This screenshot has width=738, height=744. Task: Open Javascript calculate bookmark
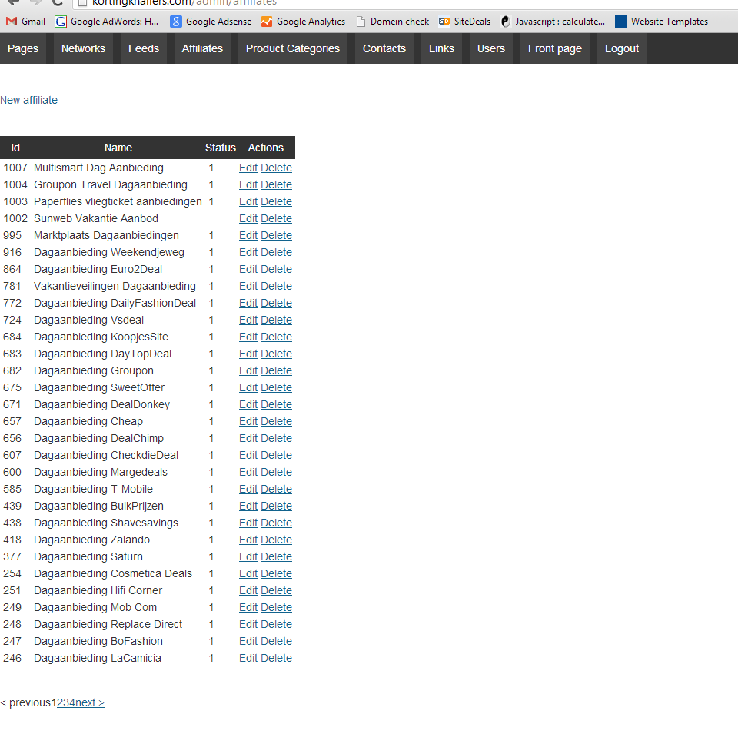[x=553, y=22]
